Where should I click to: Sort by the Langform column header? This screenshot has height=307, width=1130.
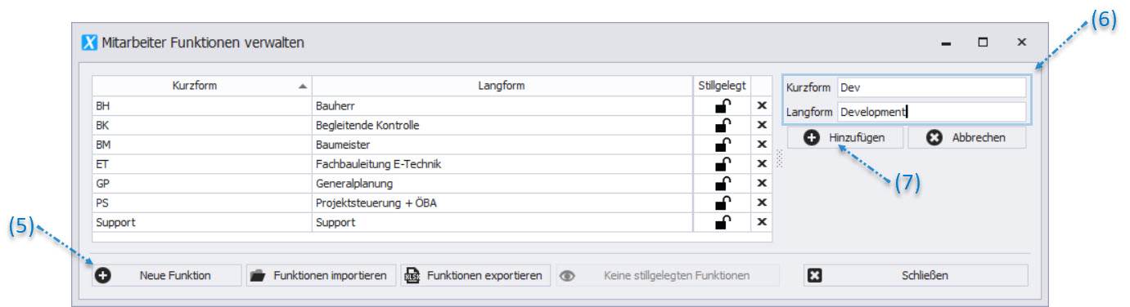point(502,86)
